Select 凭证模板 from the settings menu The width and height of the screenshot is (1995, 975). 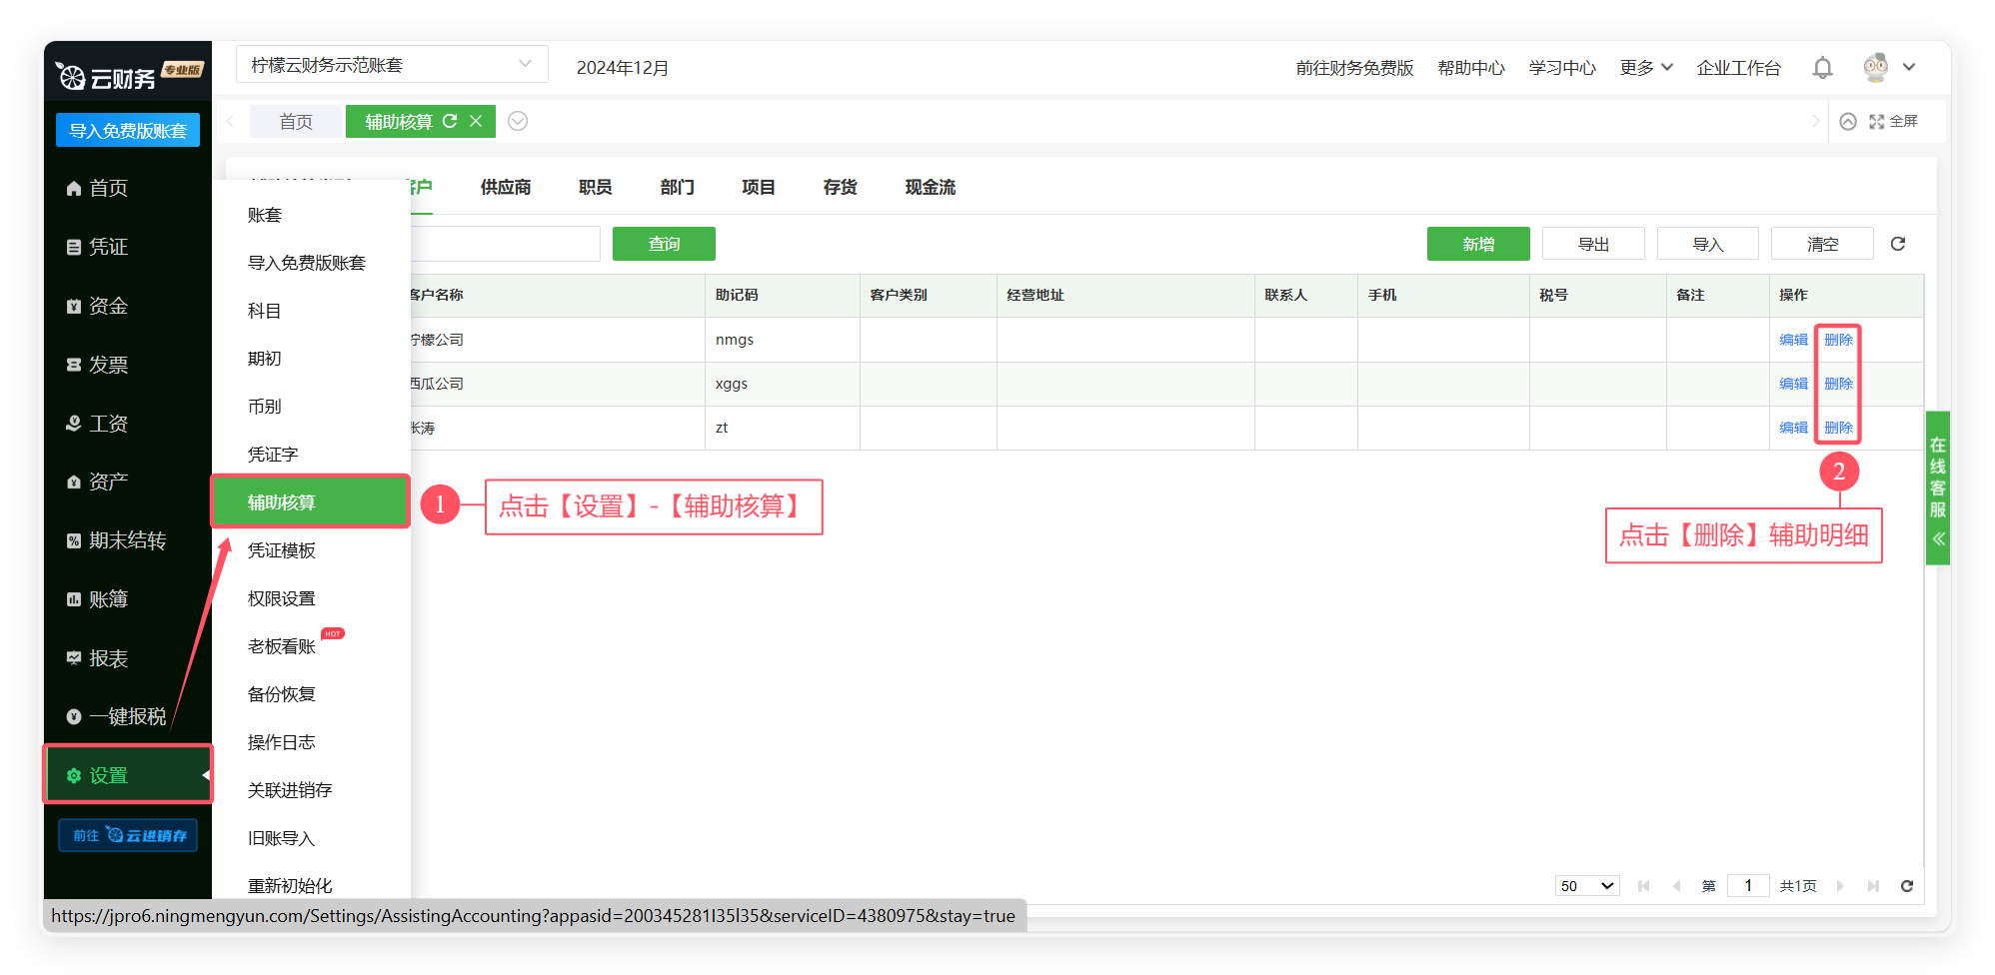point(282,550)
